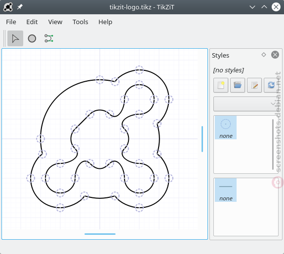
Task: Close the Styles panel
Action: click(x=275, y=55)
